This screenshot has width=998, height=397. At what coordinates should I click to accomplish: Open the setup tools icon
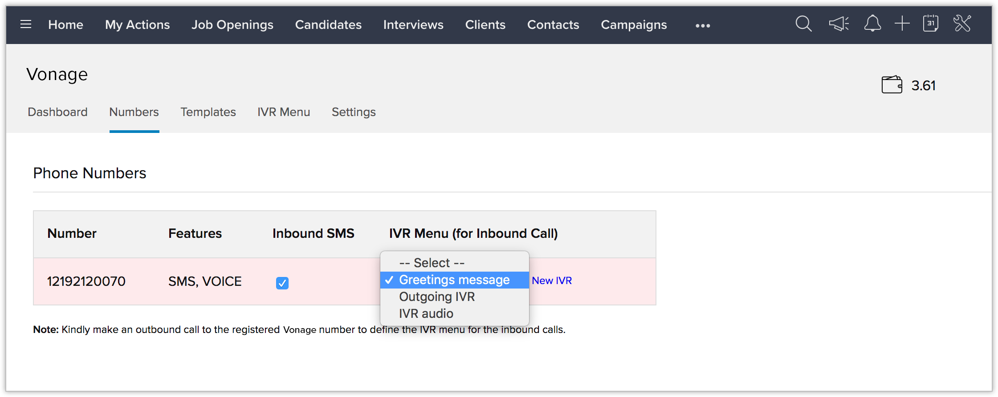pos(962,24)
